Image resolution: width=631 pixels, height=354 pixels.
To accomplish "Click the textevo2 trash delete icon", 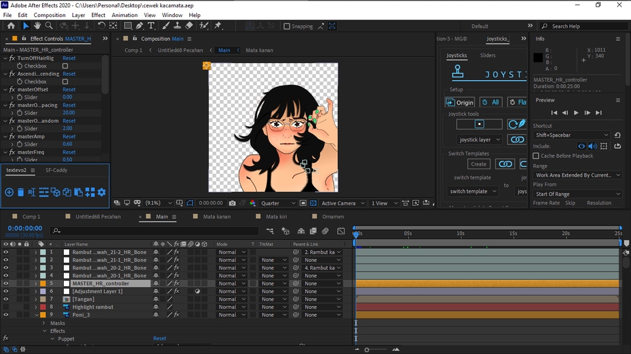I will pos(20,192).
